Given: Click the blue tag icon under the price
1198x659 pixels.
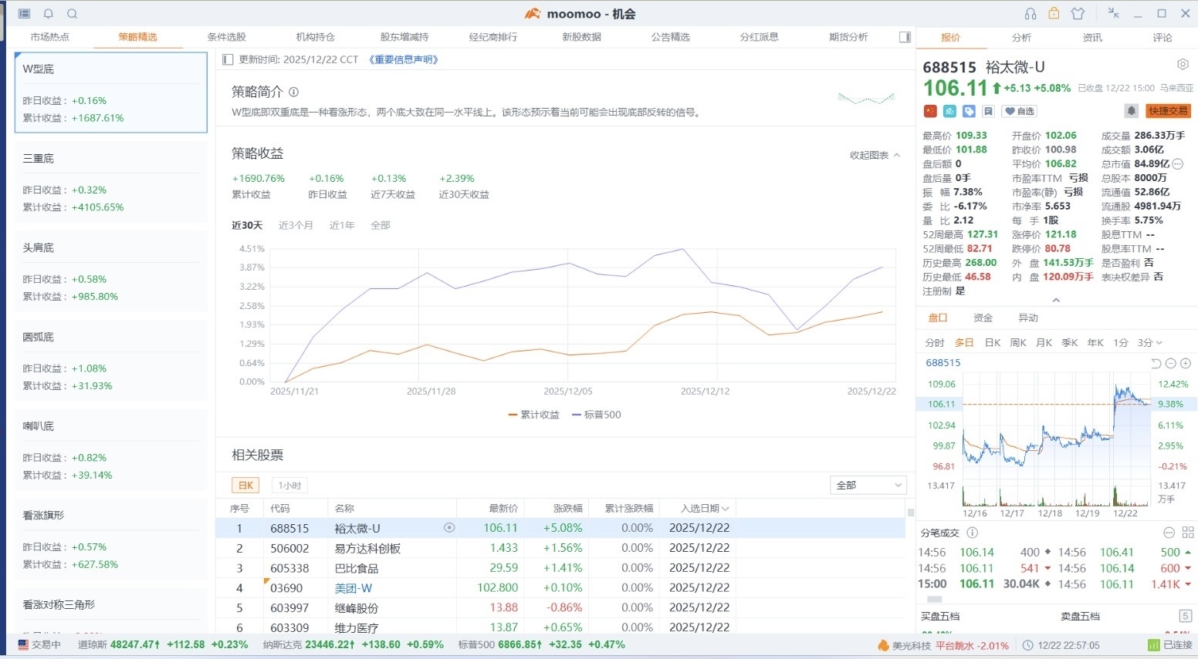Looking at the screenshot, I should [x=969, y=111].
